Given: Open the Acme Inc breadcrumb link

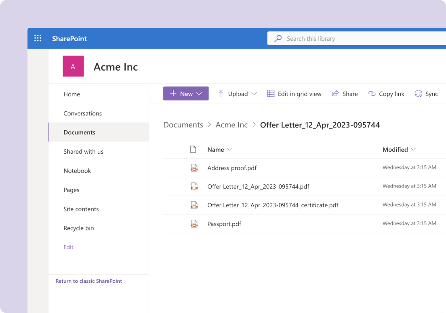Looking at the screenshot, I should (x=231, y=125).
